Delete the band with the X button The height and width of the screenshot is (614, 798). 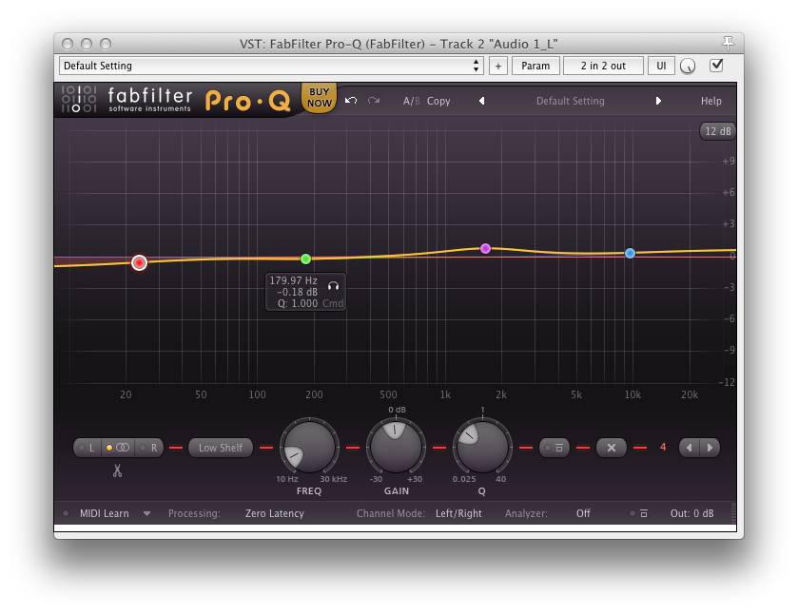pos(612,448)
